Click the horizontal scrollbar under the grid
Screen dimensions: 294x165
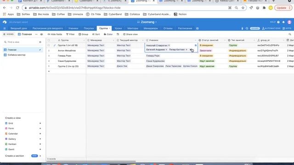[x=91, y=161]
